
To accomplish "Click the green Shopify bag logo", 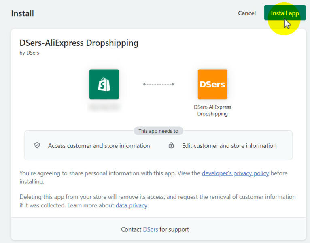I will pos(104,84).
